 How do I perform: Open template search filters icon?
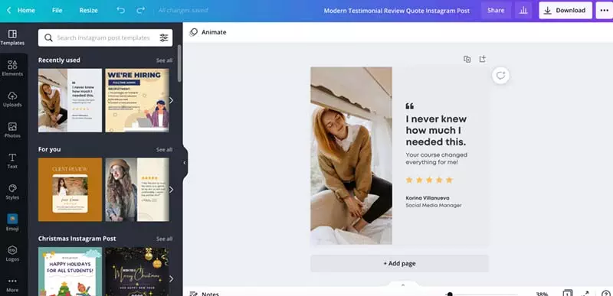coord(164,37)
